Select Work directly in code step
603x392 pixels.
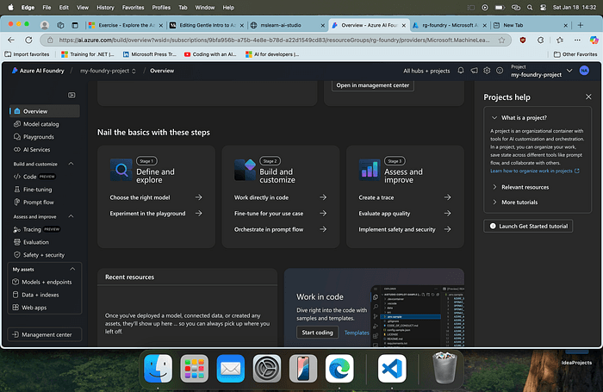[x=280, y=197]
